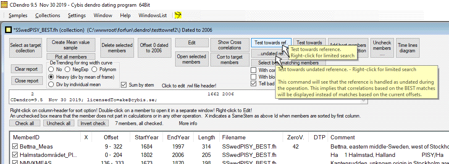Click Create Mean value sample button

[71, 45]
